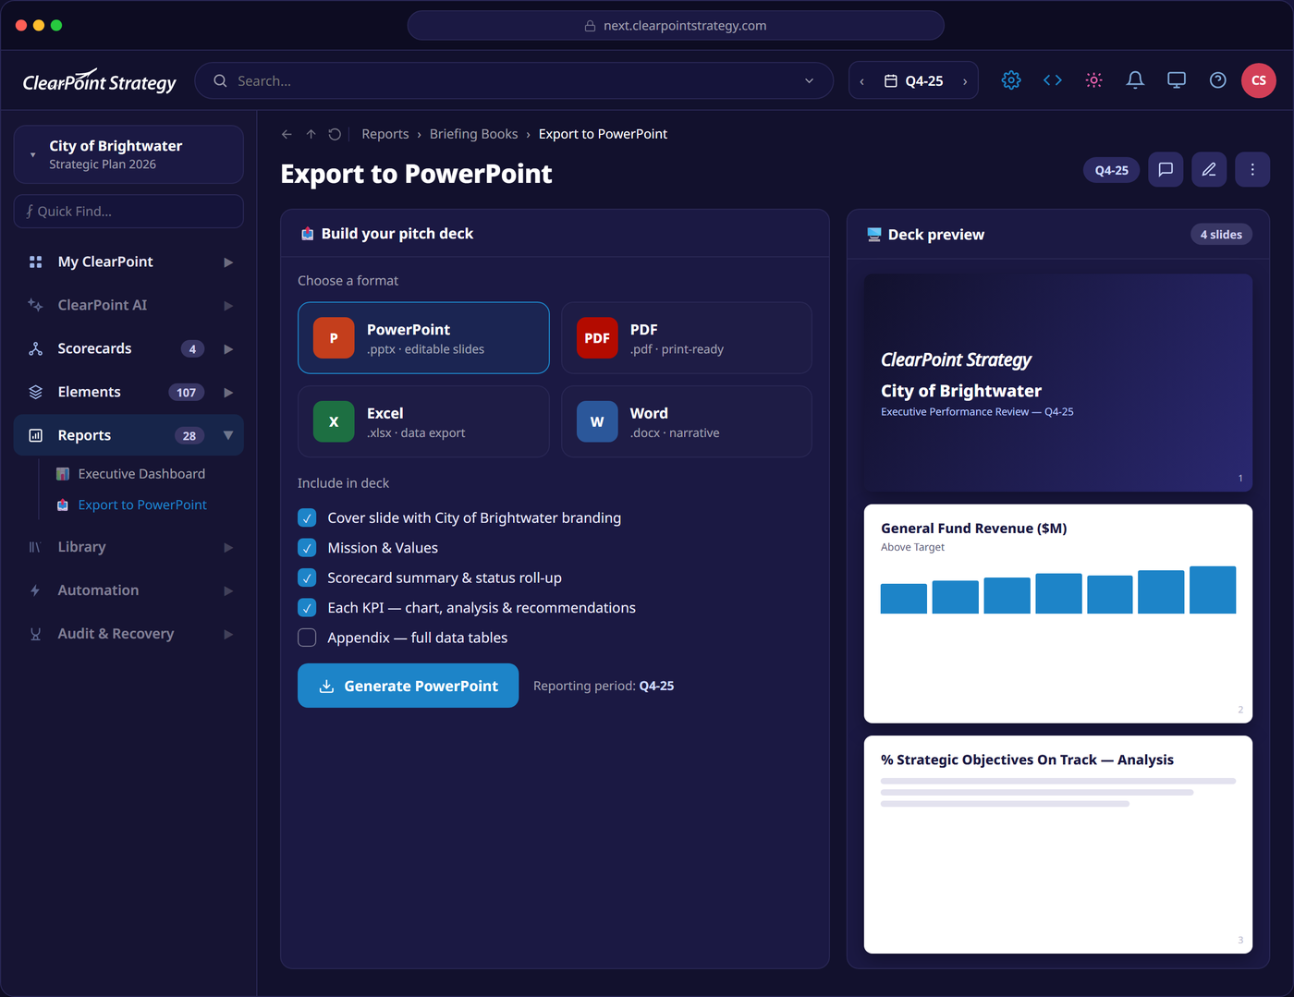The width and height of the screenshot is (1294, 997).
Task: Go to next reporting period
Action: (x=965, y=81)
